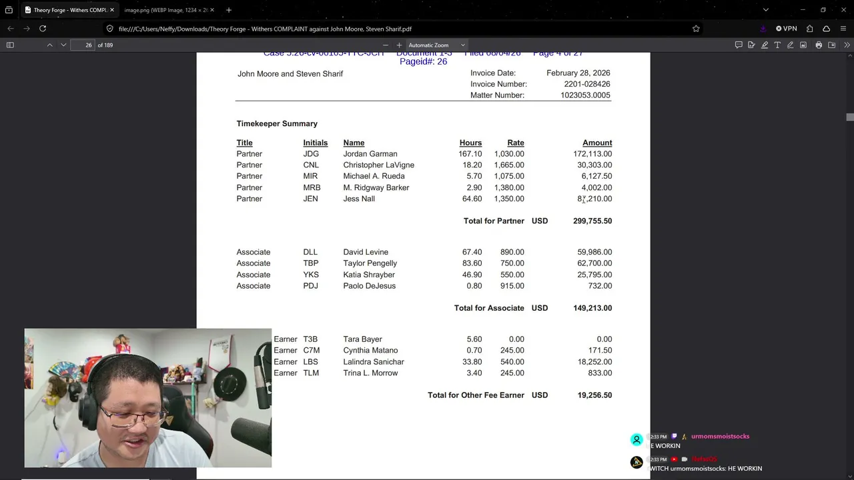
Task: Click the Amount column header
Action: pyautogui.click(x=597, y=143)
